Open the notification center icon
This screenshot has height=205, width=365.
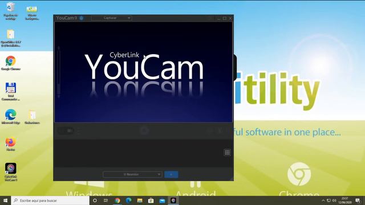tap(358, 200)
